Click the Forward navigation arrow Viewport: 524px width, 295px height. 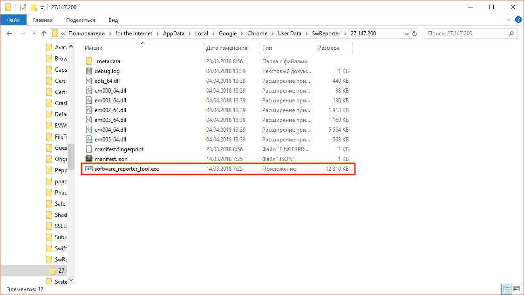pos(23,34)
